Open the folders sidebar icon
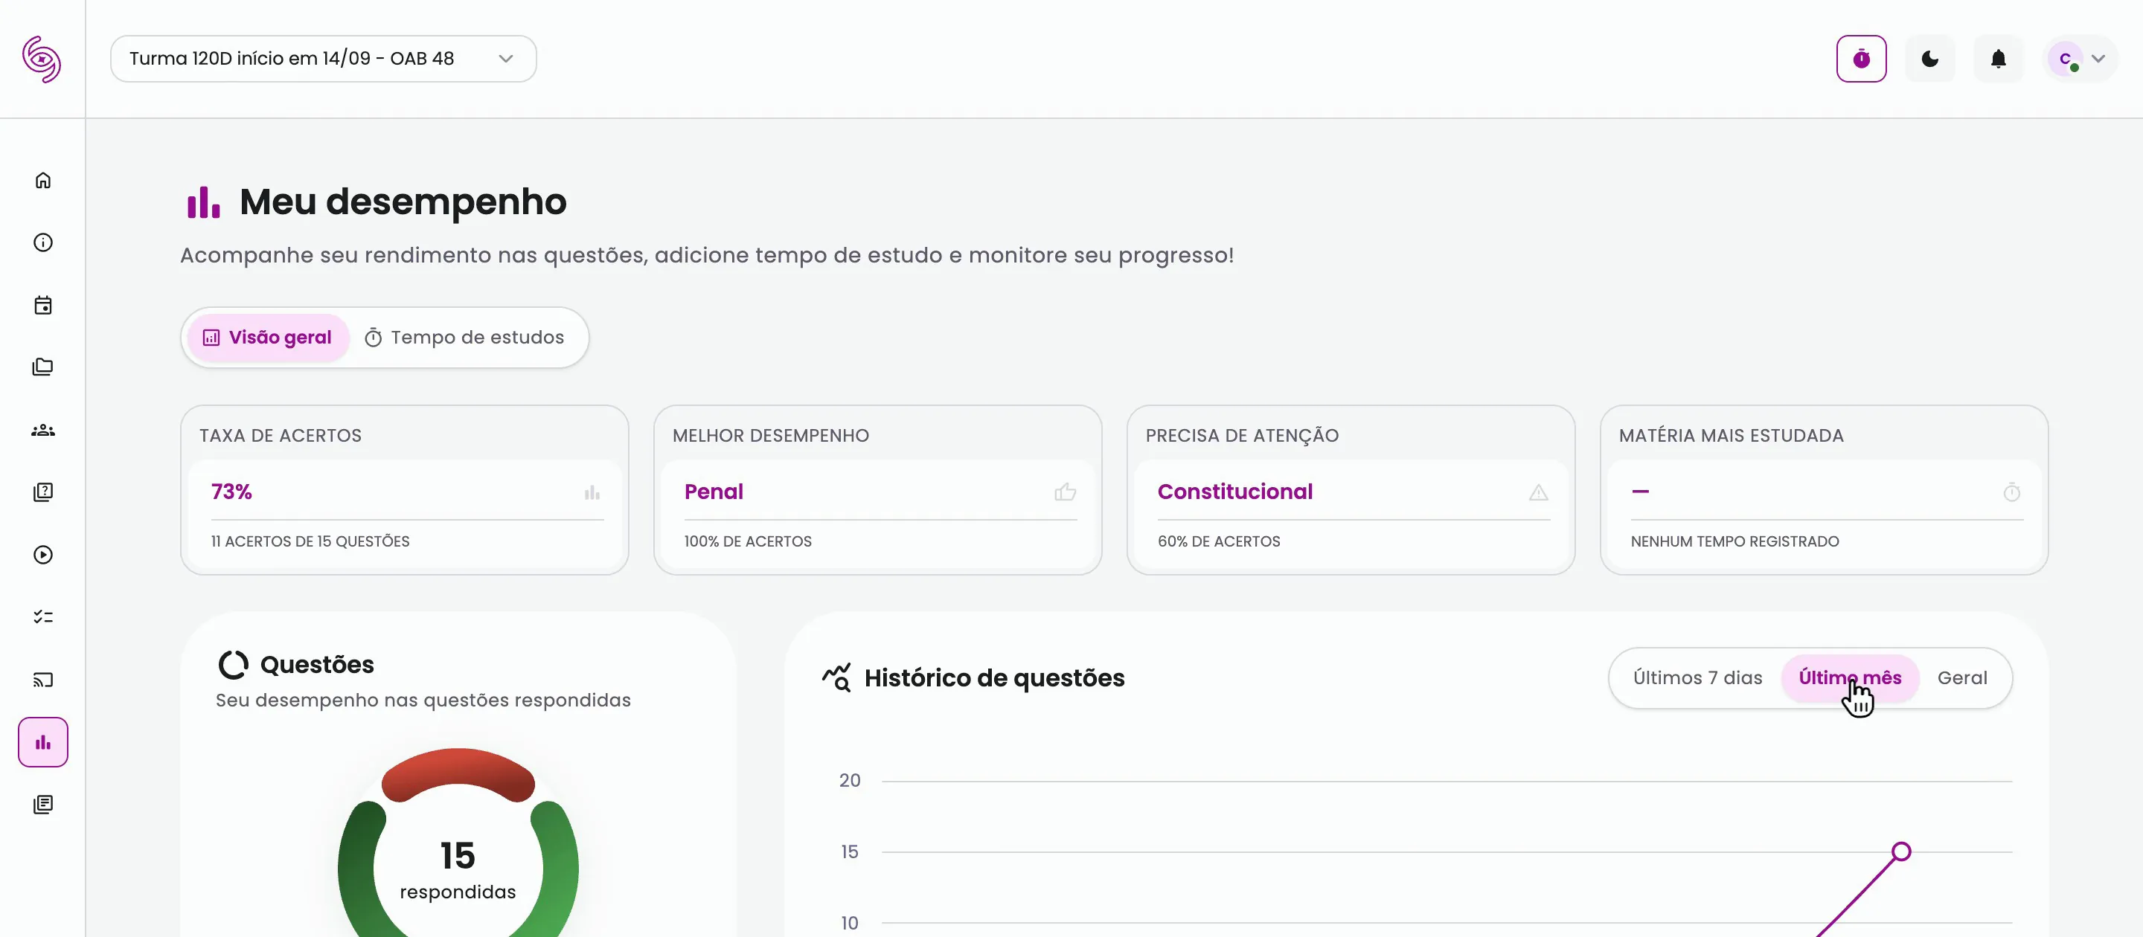 (x=42, y=367)
